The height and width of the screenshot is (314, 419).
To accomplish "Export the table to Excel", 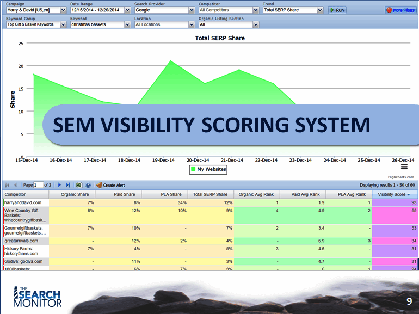I will click(79, 185).
